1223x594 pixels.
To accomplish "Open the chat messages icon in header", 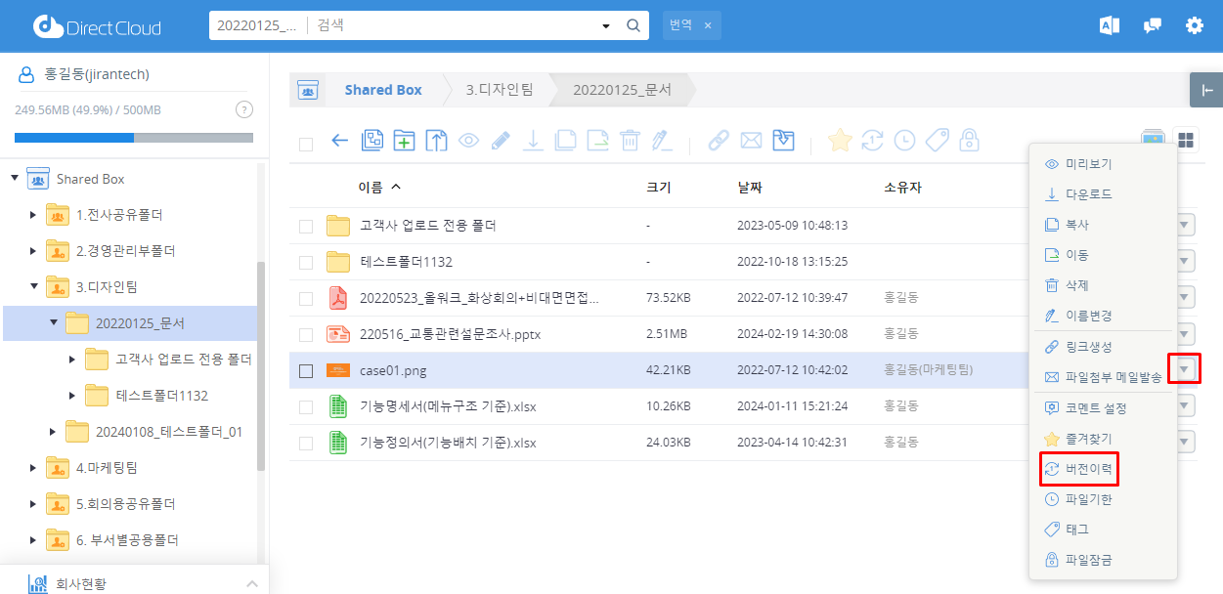I will [1153, 25].
